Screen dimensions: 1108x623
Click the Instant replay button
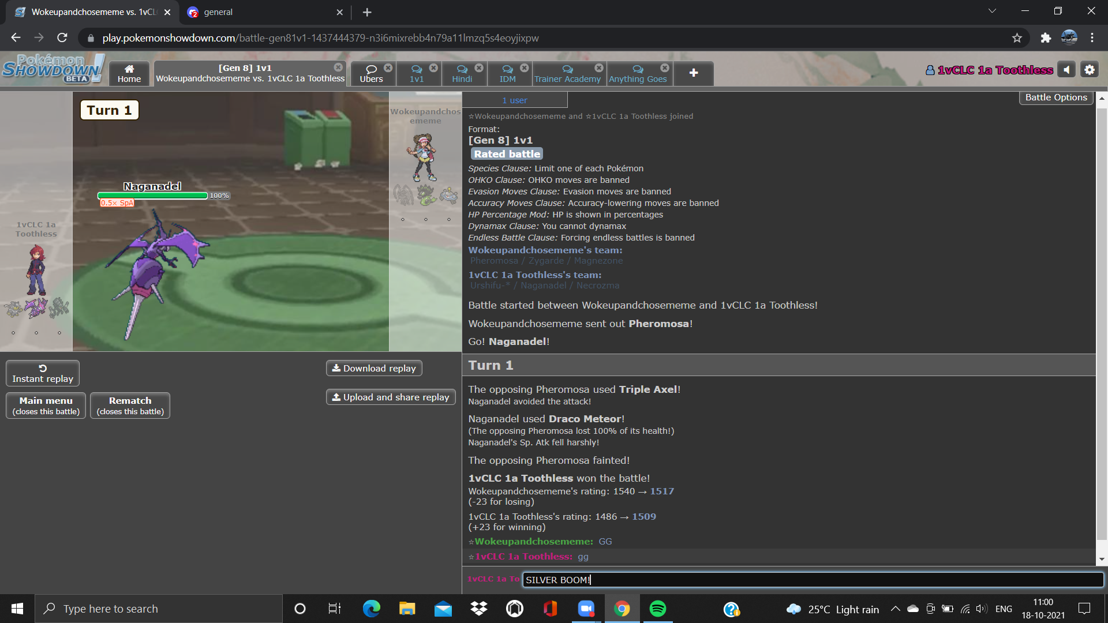tap(43, 373)
